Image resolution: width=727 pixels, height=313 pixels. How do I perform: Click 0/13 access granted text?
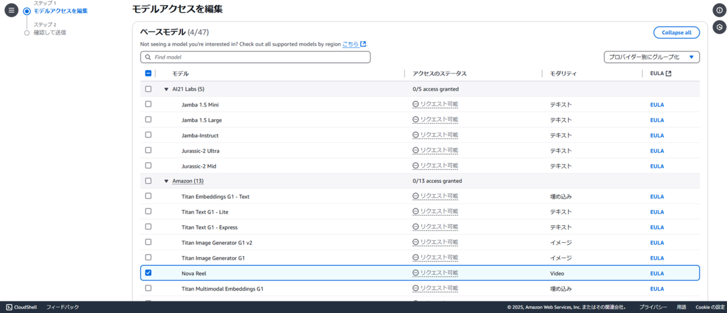pyautogui.click(x=437, y=181)
